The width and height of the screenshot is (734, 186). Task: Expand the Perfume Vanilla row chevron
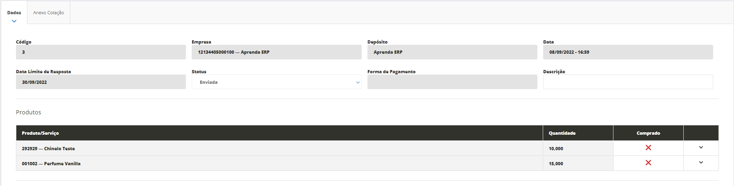pyautogui.click(x=701, y=162)
